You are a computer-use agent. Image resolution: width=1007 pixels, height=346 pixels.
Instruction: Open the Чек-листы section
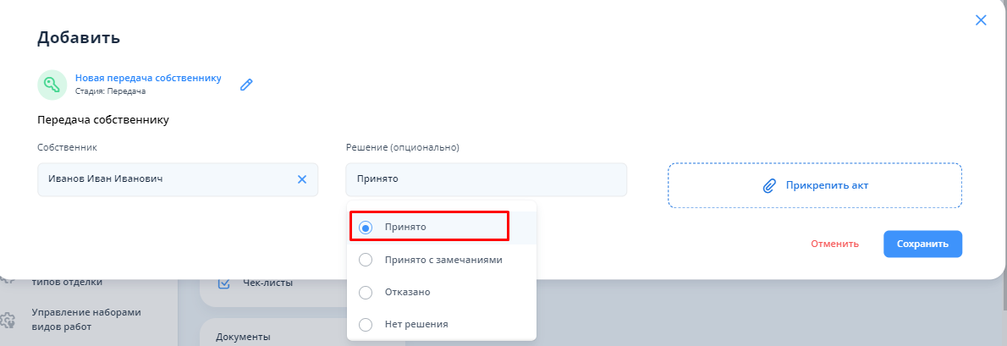pos(267,283)
